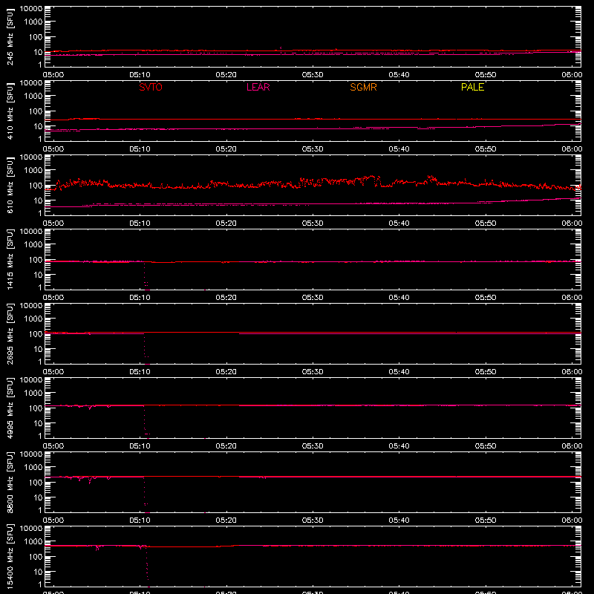Image resolution: width=594 pixels, height=594 pixels.
Task: Click 05:30 tick under the 245 MHz panel
Action: (x=313, y=75)
